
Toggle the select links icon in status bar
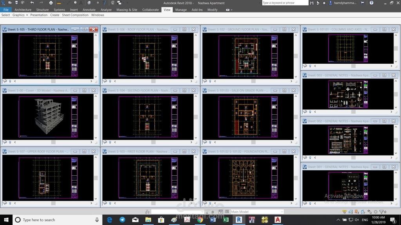pyautogui.click(x=345, y=212)
